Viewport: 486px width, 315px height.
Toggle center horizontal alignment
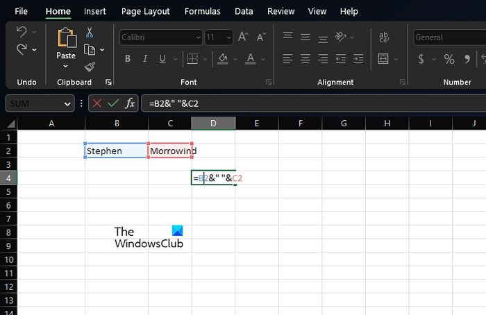click(305, 59)
